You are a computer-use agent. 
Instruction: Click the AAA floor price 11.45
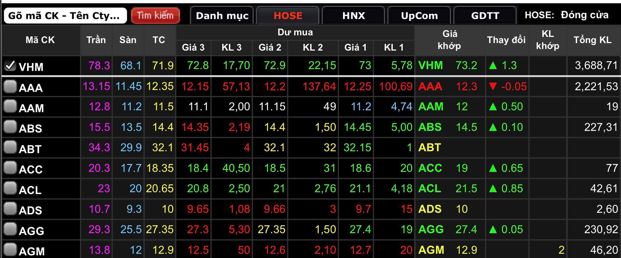point(129,87)
